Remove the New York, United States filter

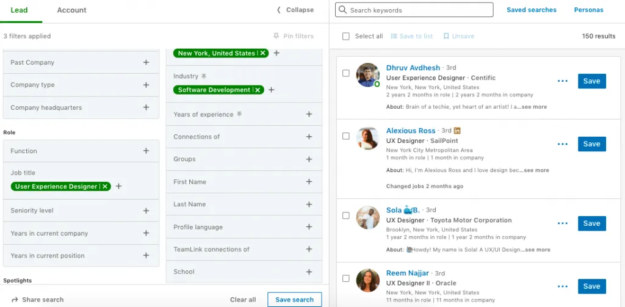click(x=262, y=53)
